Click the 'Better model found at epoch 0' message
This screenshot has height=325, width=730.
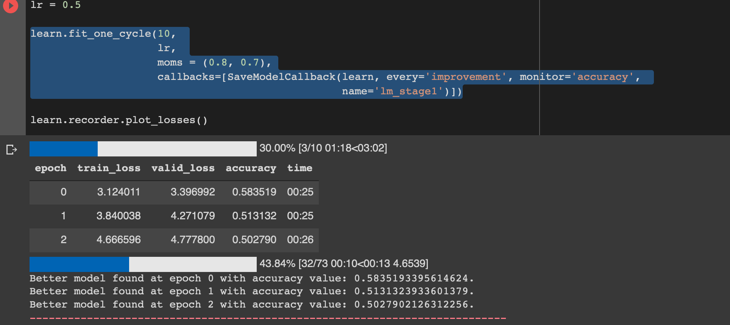[251, 278]
